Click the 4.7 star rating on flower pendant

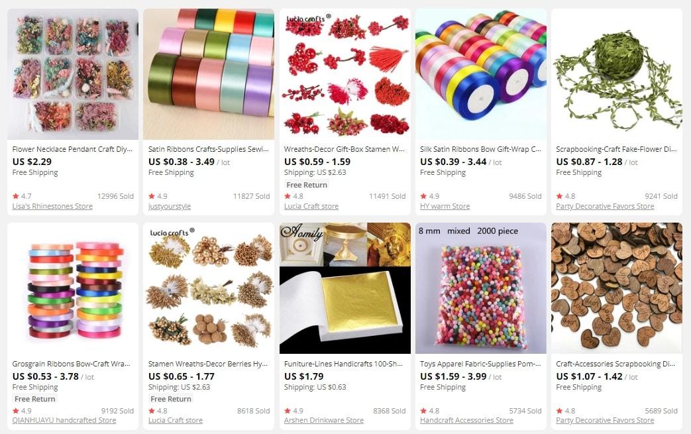click(x=22, y=196)
